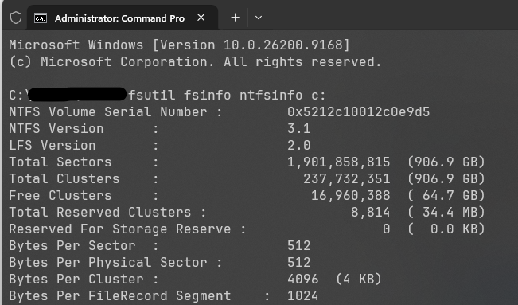518x305 pixels.
Task: Click the Total Sectors label
Action: [60, 162]
